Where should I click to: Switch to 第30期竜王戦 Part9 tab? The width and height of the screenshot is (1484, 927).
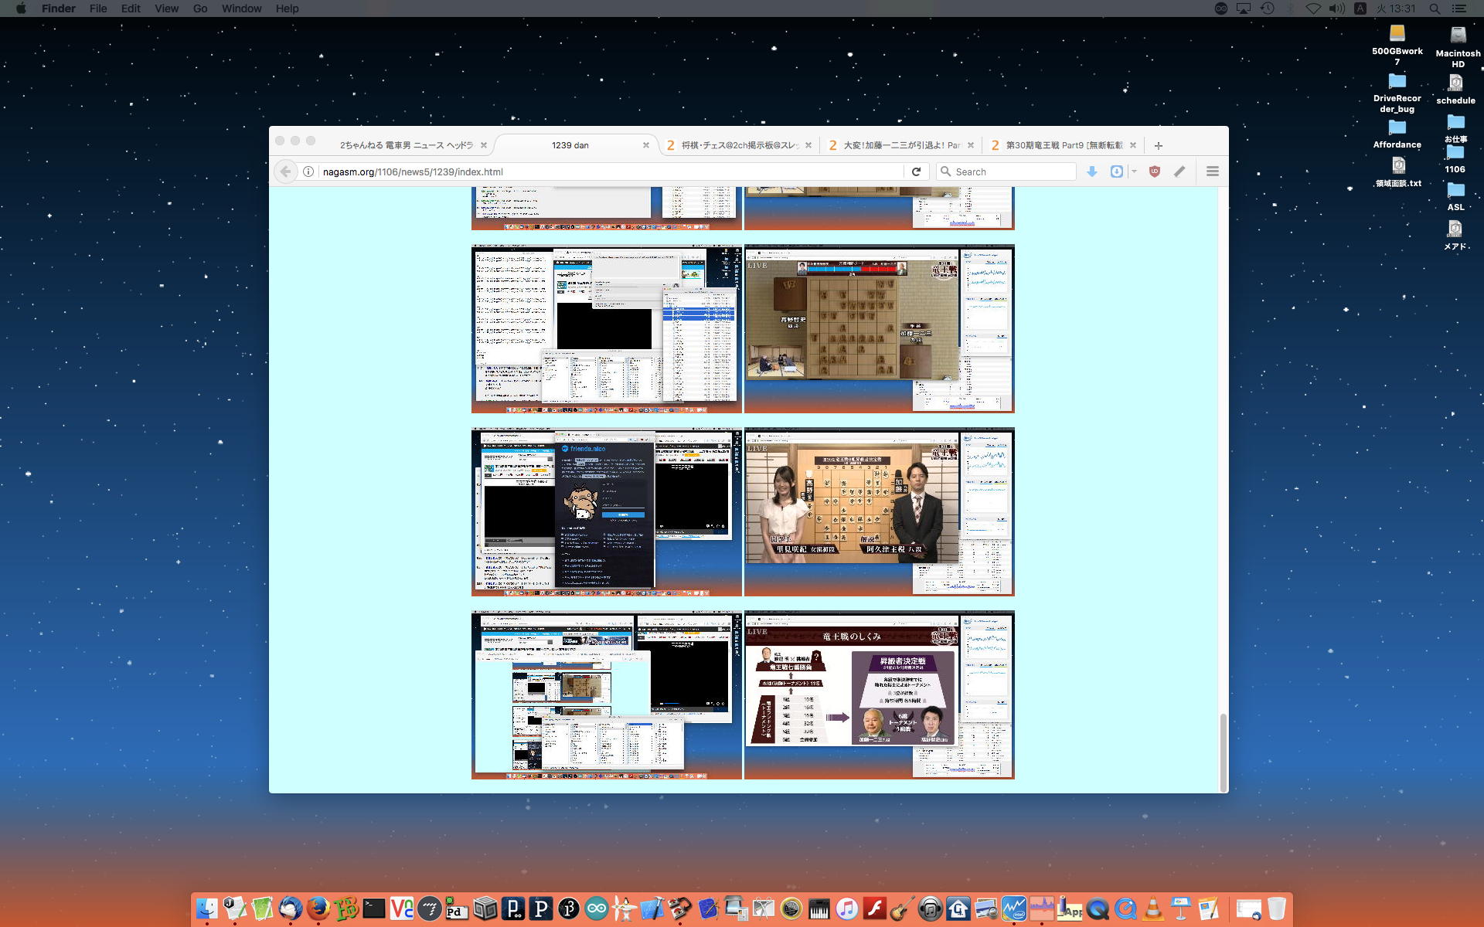coord(1063,145)
